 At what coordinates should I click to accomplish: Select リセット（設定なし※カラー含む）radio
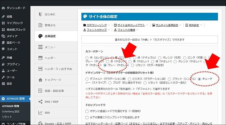click(145, 83)
